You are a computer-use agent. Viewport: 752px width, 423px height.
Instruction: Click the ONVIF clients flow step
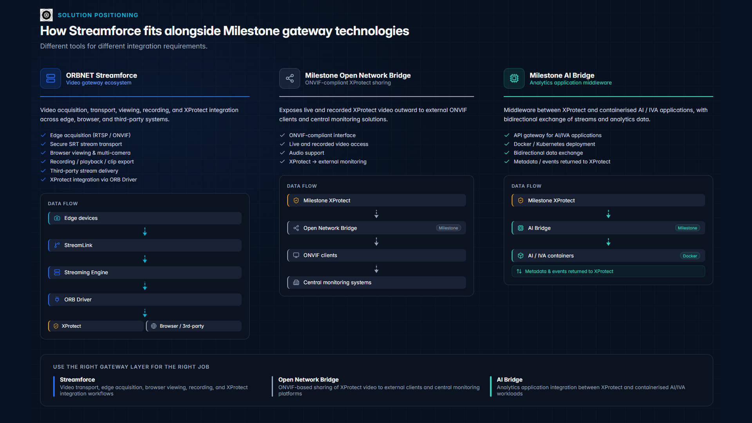(x=376, y=255)
